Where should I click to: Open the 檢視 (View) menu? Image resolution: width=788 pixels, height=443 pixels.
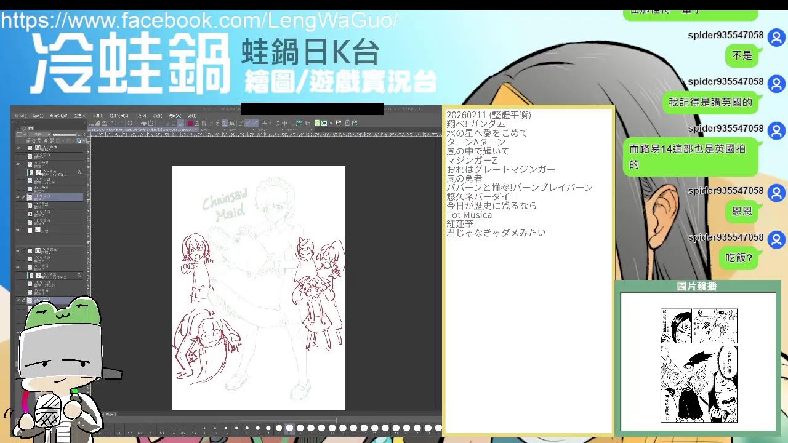[x=140, y=116]
